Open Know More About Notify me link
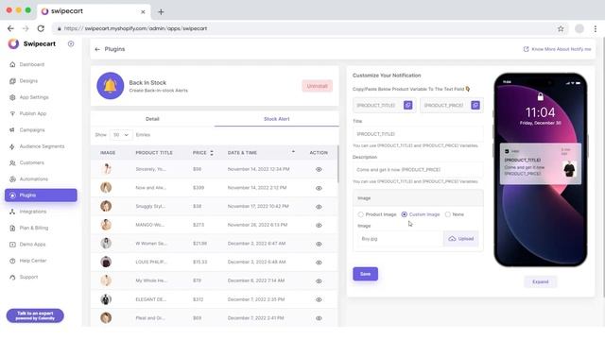605x340 pixels. [557, 49]
